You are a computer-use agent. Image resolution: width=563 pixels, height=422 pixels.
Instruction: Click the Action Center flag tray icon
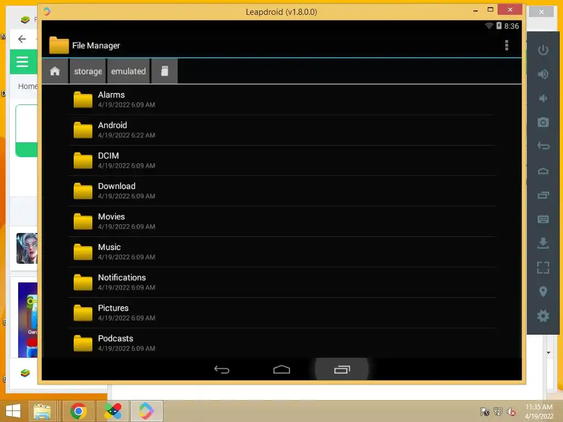pyautogui.click(x=485, y=412)
